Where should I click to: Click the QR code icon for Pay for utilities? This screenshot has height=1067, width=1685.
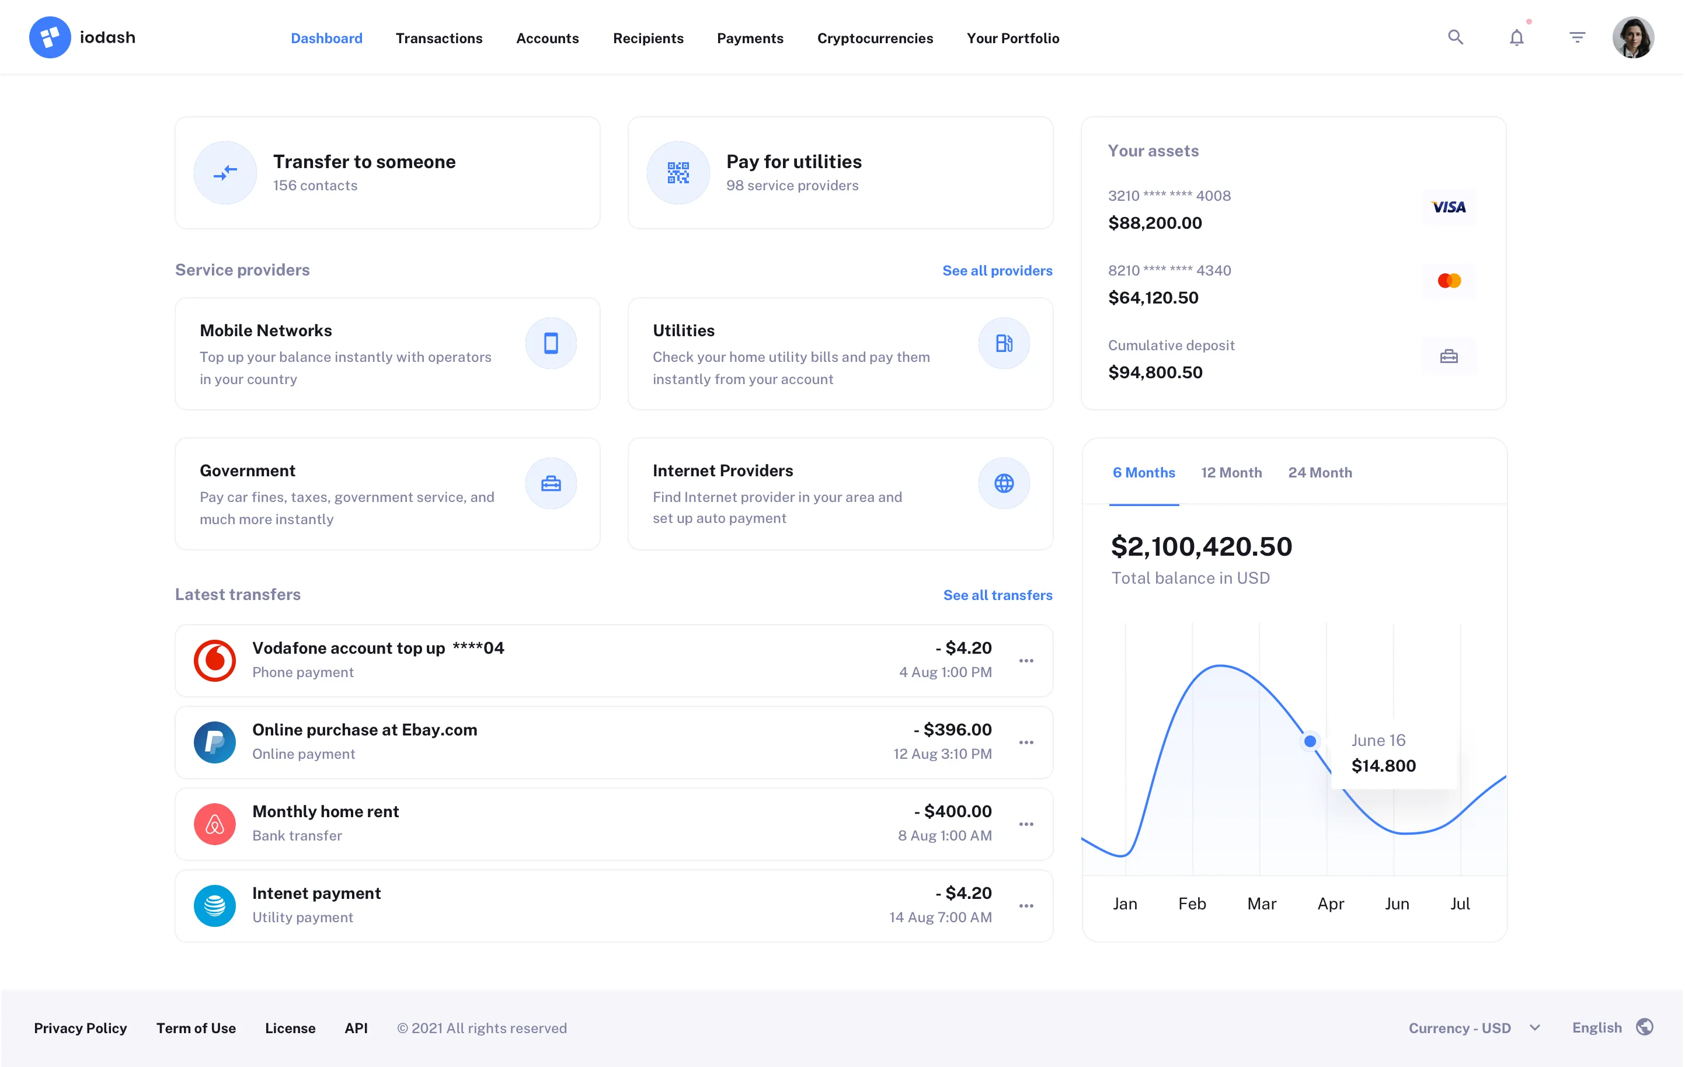[x=677, y=172]
